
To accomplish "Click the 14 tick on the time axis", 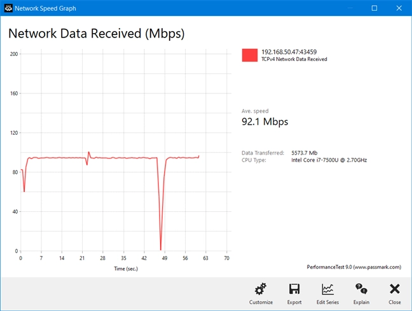I will pyautogui.click(x=62, y=258).
